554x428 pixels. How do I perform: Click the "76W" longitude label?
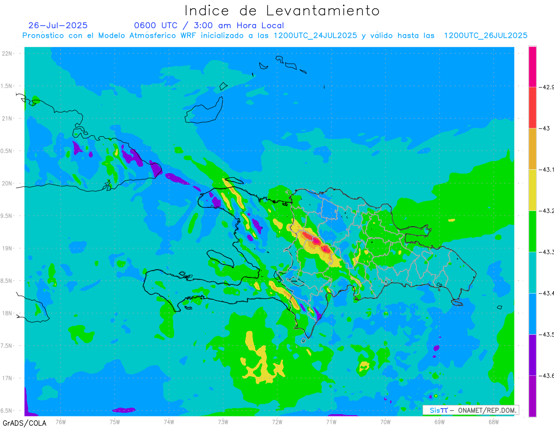(60, 422)
